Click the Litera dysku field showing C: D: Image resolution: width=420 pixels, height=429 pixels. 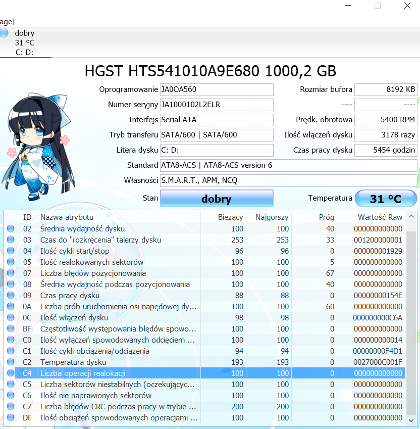coord(217,150)
